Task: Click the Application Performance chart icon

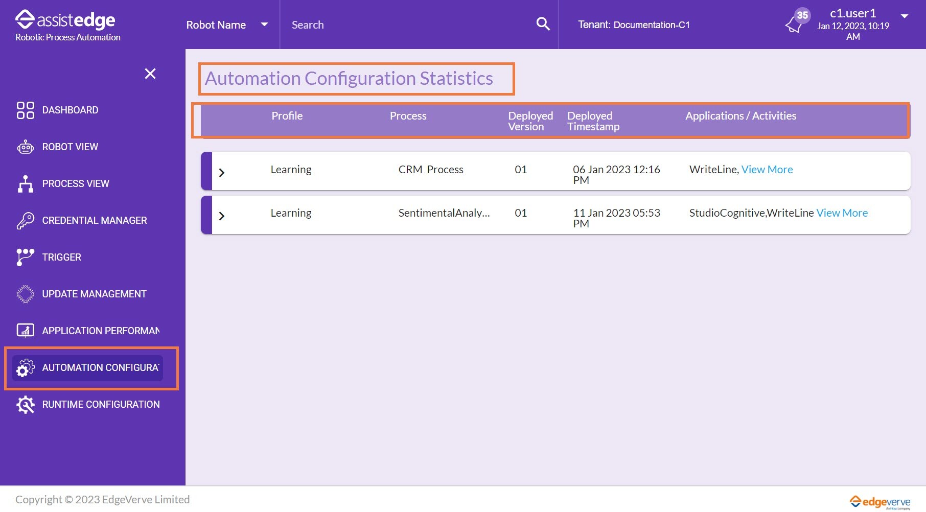Action: (x=26, y=331)
